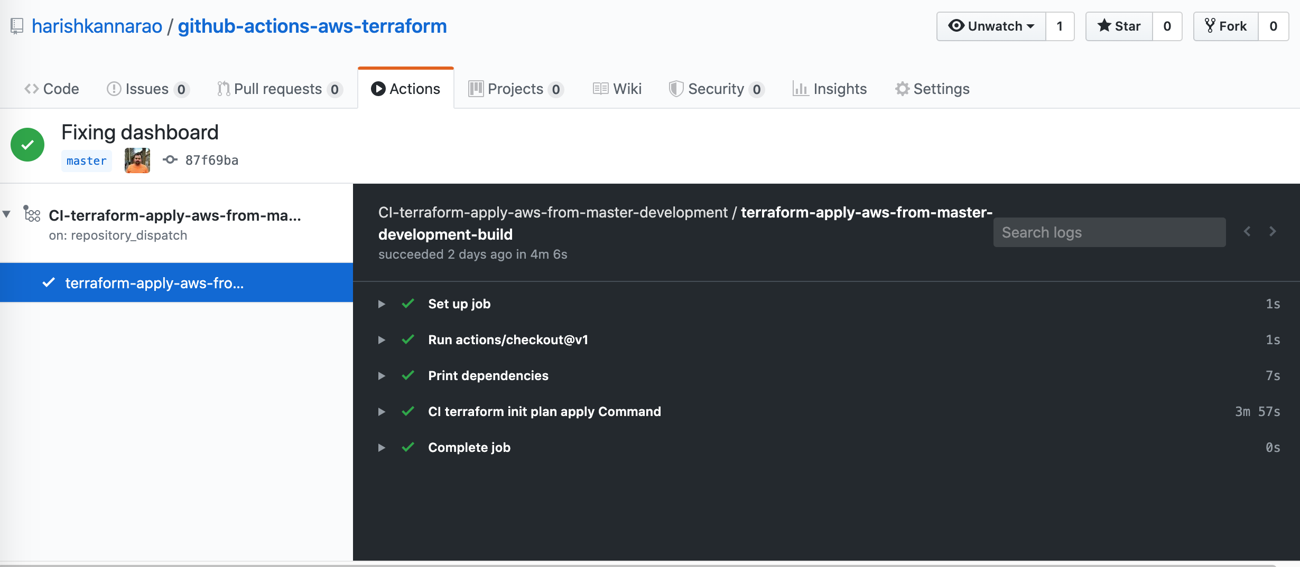Screen dimensions: 1300x567
Task: Click the user avatar next to master
Action: tap(137, 160)
